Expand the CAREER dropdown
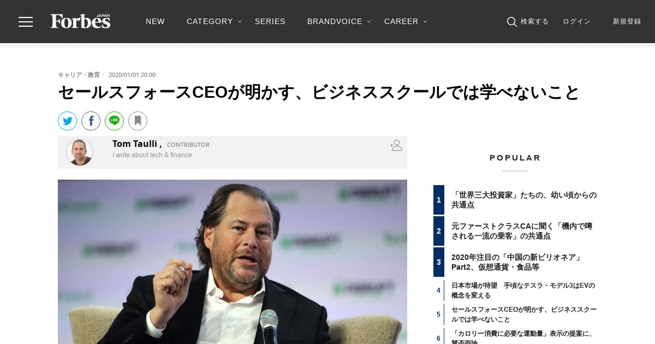 tap(406, 21)
